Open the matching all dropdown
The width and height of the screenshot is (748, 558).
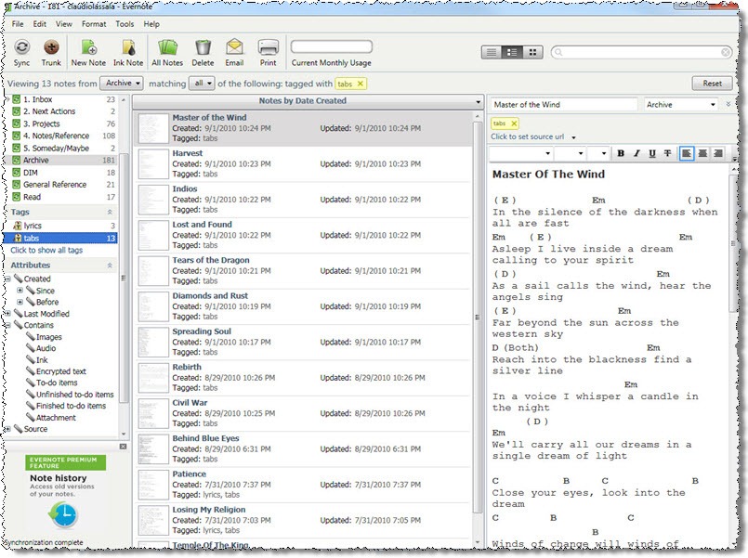(x=202, y=83)
